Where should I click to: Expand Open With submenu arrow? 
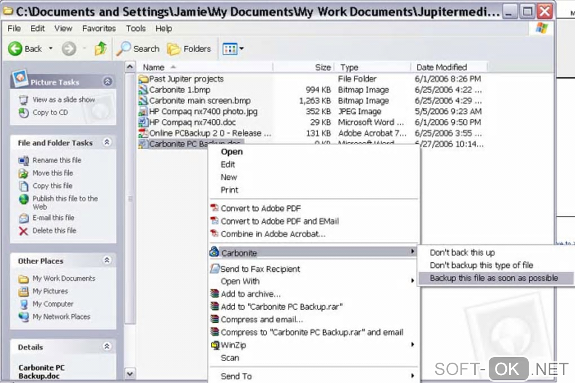413,281
